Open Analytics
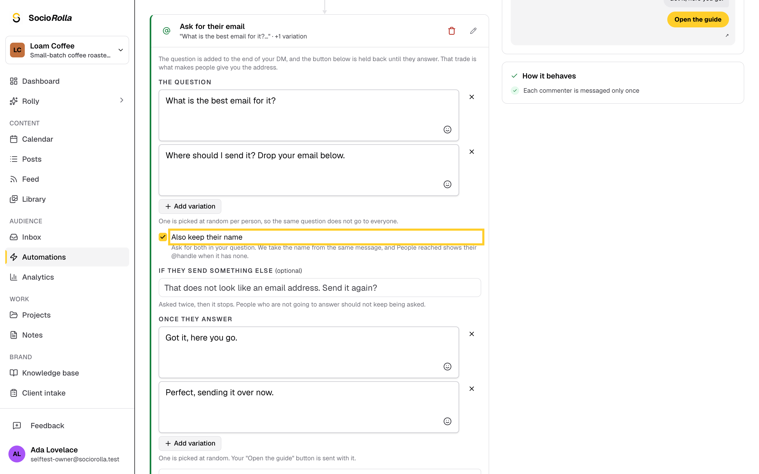 pyautogui.click(x=67, y=277)
